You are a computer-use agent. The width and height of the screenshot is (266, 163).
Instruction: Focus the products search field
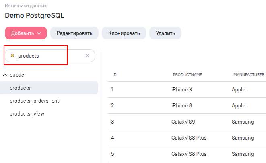point(50,56)
